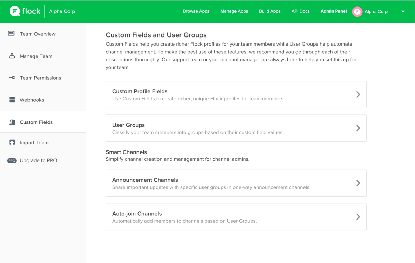Viewport: 415px width, 263px height.
Task: Select Team Permissions in sidebar
Action: 40,78
